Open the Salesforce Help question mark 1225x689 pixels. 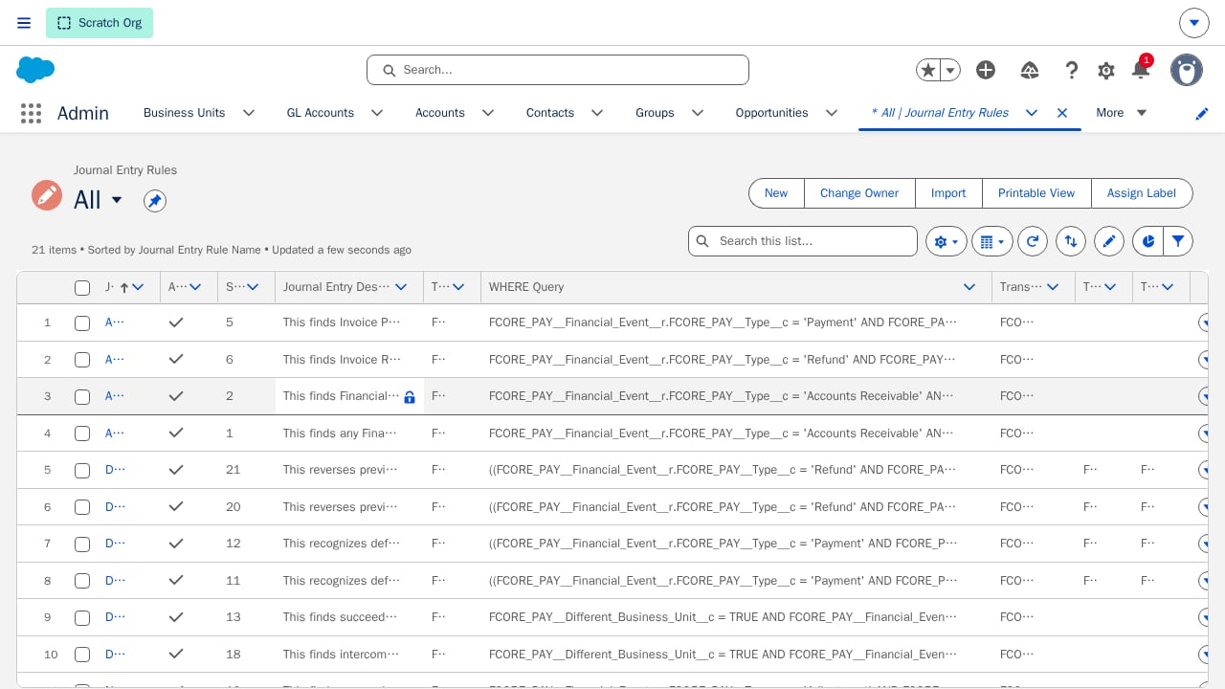coord(1072,70)
